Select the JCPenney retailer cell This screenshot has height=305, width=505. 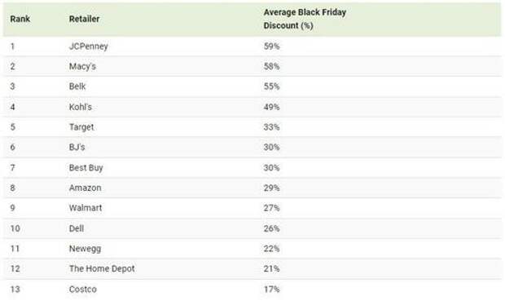(89, 46)
